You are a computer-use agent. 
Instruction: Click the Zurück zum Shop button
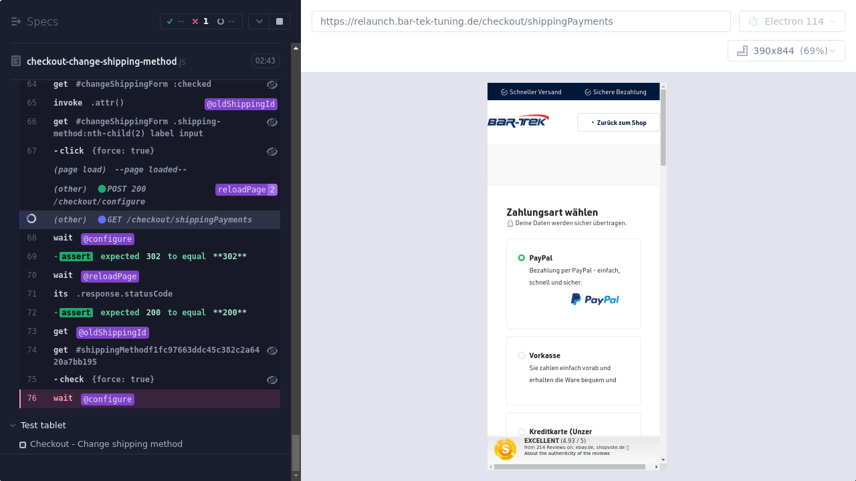coord(618,123)
